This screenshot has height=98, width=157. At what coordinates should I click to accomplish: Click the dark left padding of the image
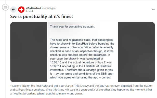tap(29, 52)
